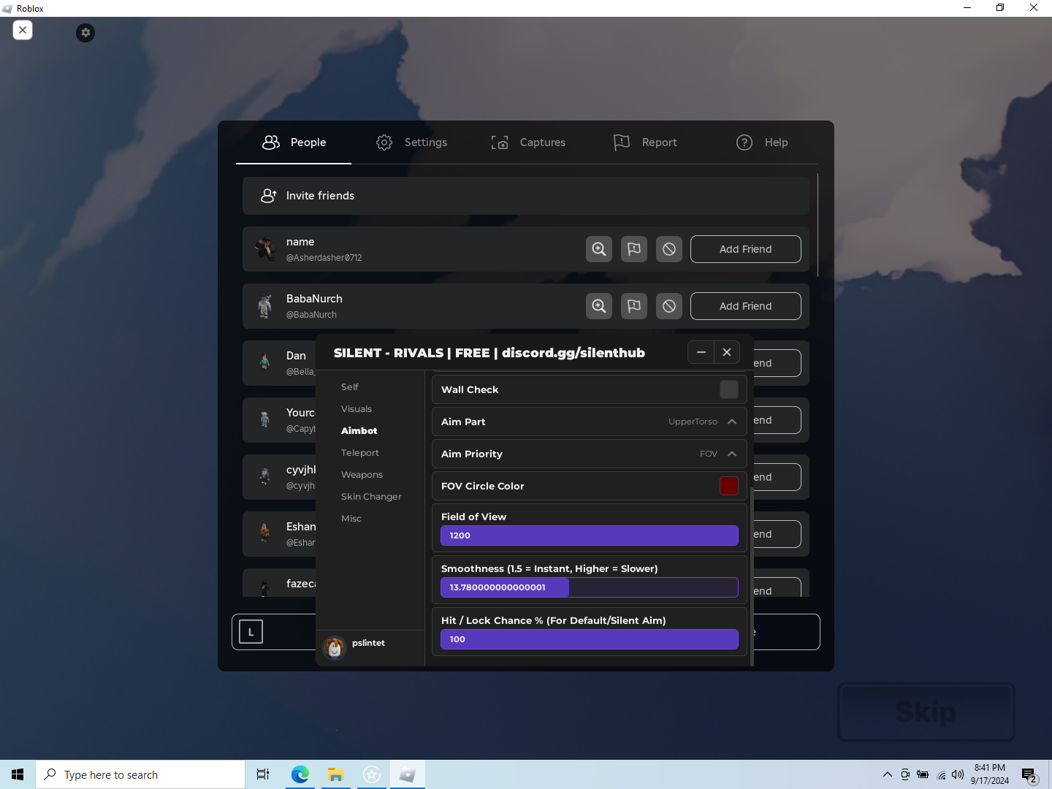Add BabaNurch as friend
Screen dimensions: 1052x789
tap(746, 306)
